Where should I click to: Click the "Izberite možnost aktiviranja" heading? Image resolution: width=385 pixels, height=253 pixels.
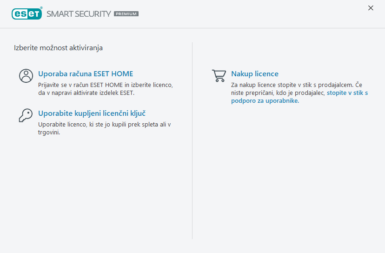58,47
